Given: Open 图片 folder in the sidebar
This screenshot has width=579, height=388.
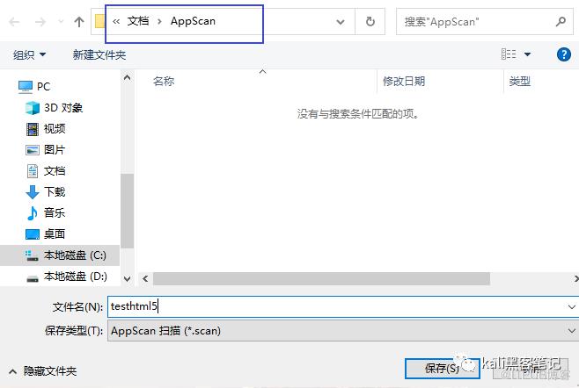Looking at the screenshot, I should tap(46, 150).
